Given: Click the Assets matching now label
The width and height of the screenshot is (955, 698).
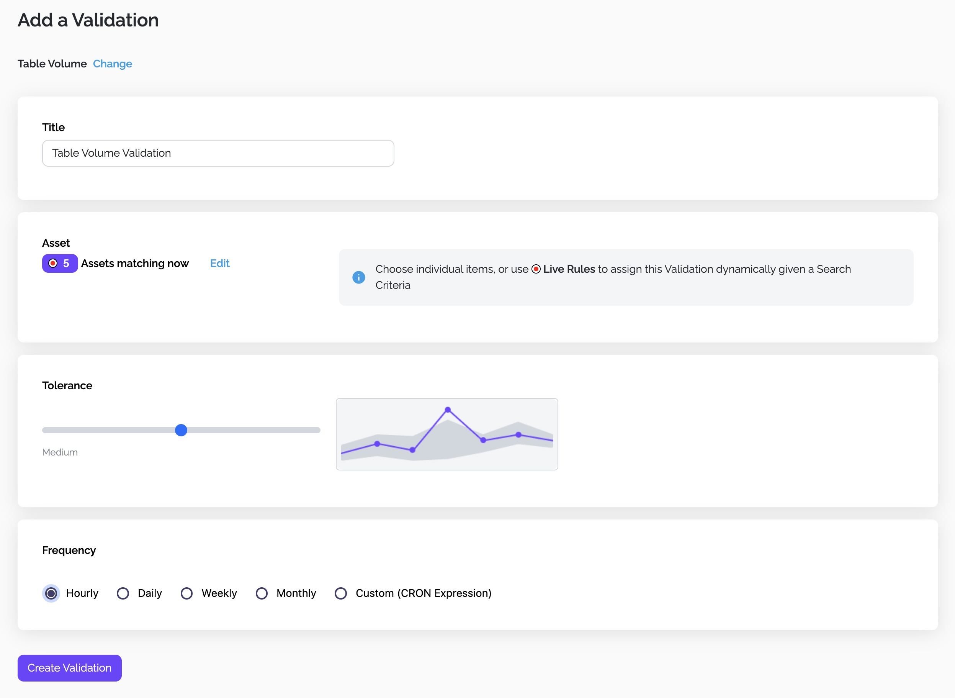Looking at the screenshot, I should 135,263.
